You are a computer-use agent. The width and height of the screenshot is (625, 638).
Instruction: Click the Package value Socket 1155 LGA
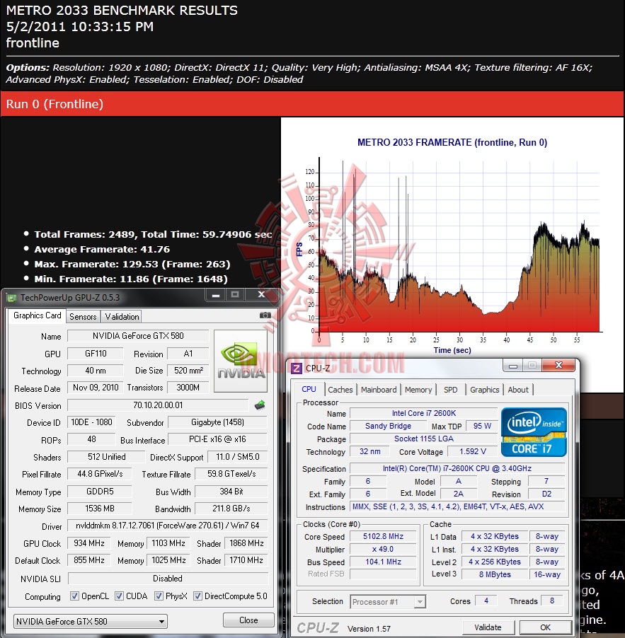click(x=424, y=439)
